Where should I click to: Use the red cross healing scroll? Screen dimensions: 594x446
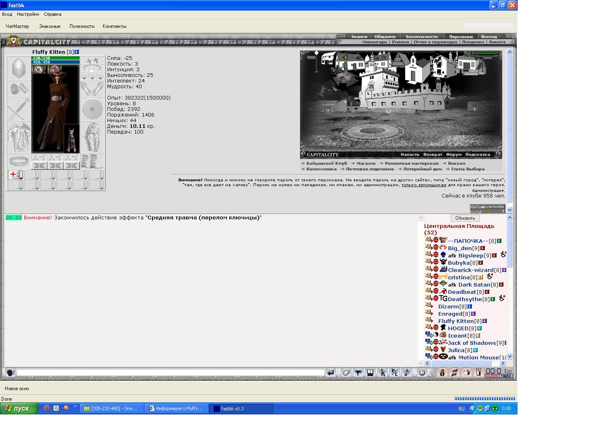[15, 175]
